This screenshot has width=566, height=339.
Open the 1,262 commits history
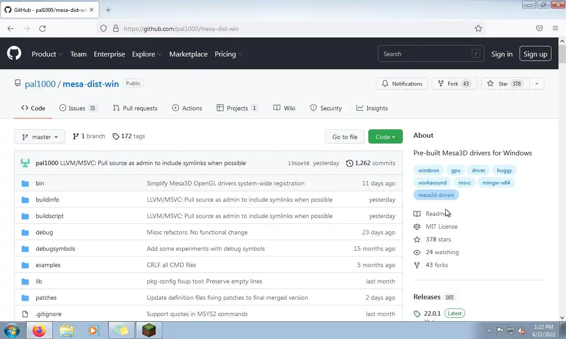pos(371,163)
